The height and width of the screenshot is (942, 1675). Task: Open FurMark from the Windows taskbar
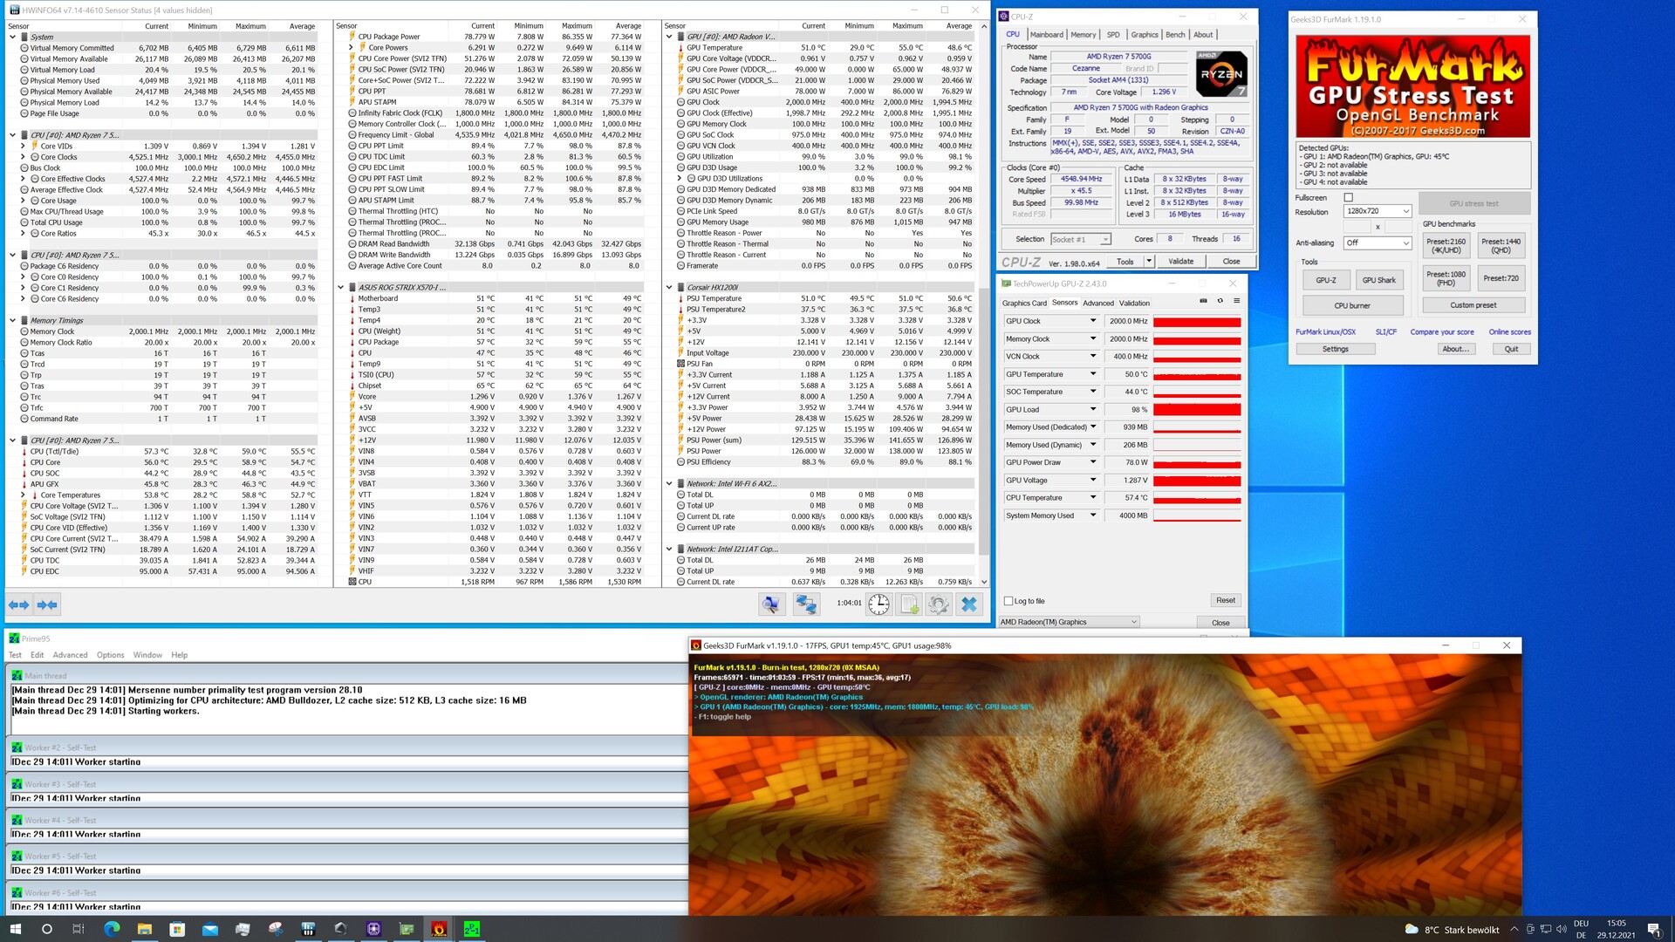(439, 929)
